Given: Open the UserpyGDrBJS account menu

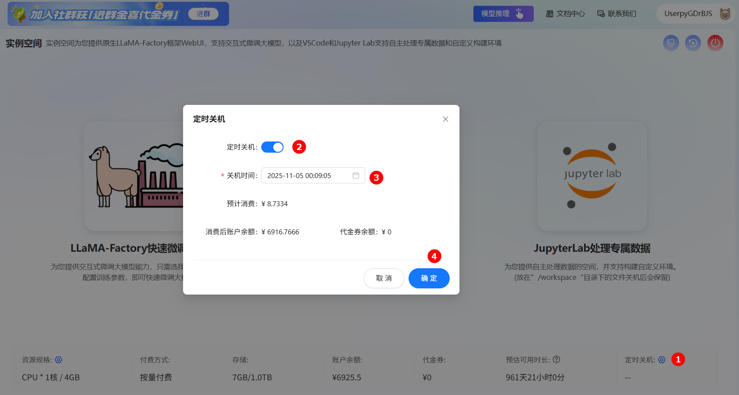Looking at the screenshot, I should (695, 14).
